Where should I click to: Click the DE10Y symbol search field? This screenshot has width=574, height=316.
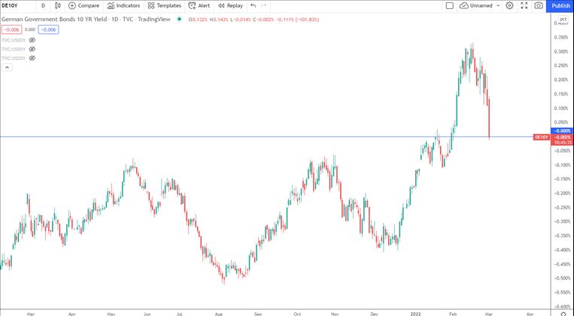(15, 5)
